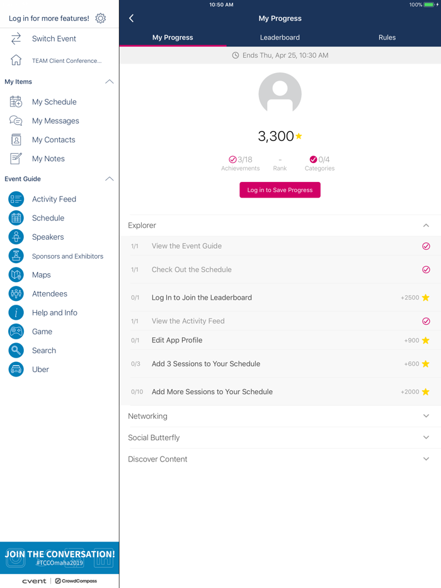
Task: Click the Maps icon
Action: pyautogui.click(x=16, y=275)
